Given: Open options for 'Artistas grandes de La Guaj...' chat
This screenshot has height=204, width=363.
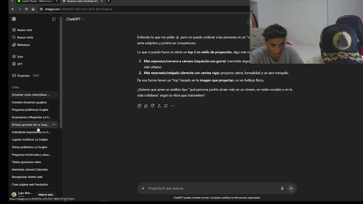Looking at the screenshot, I should coord(54,125).
